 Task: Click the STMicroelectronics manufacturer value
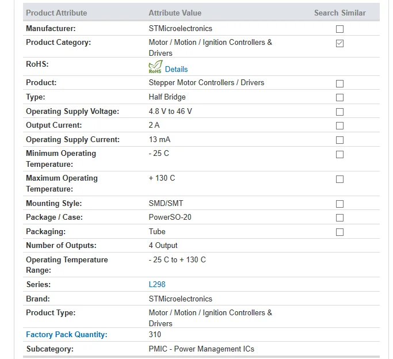180,28
